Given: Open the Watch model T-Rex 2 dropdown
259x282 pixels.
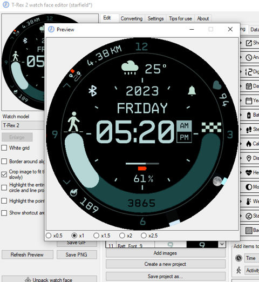Looking at the screenshot, I should click(23, 125).
